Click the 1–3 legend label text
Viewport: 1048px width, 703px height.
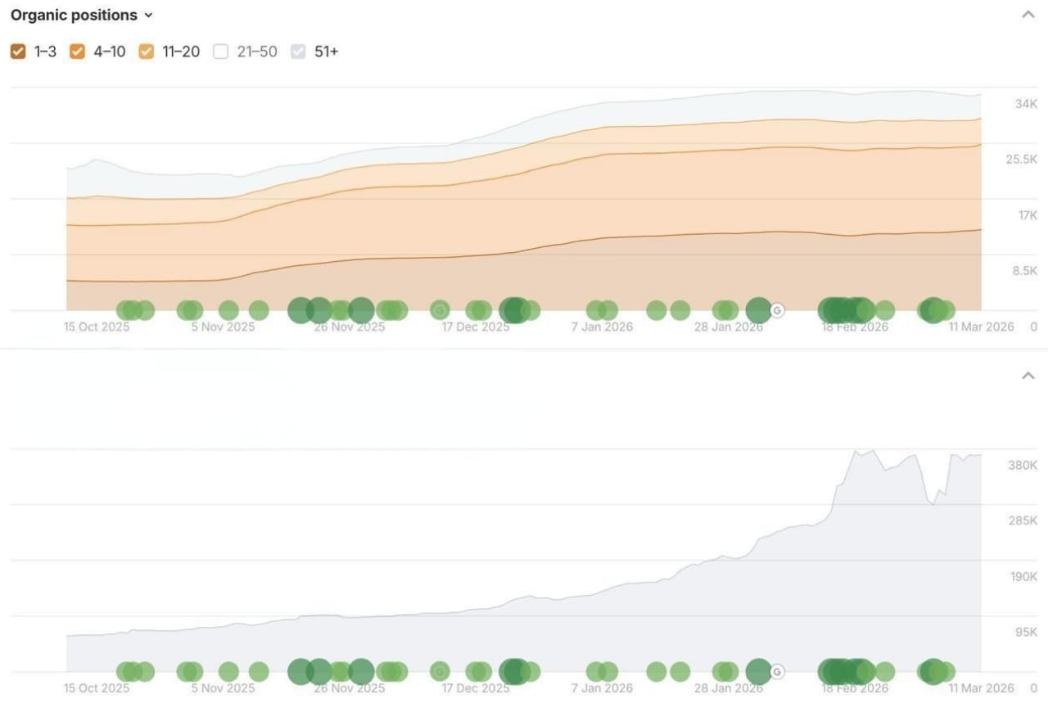(x=45, y=52)
